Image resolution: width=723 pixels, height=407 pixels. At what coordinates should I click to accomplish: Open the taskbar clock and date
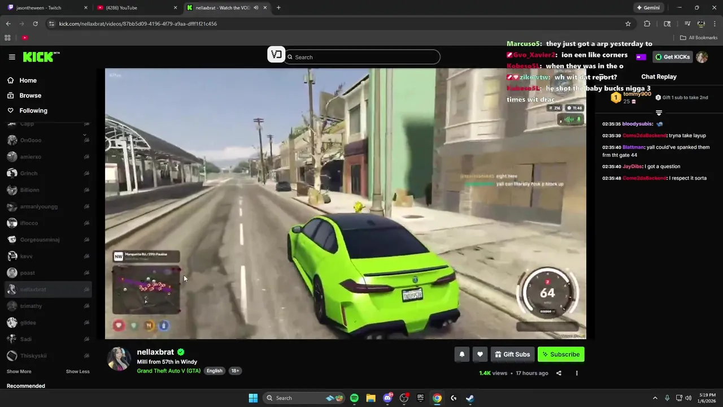pyautogui.click(x=707, y=398)
